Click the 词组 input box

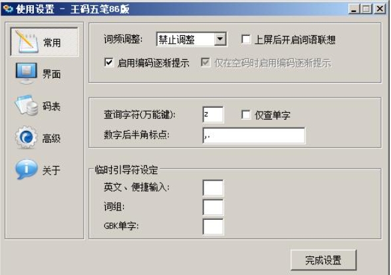click(213, 207)
